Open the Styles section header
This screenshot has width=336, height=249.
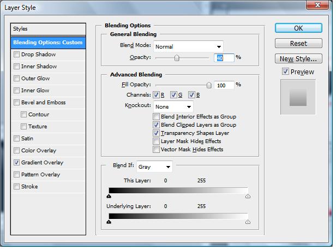[48, 29]
